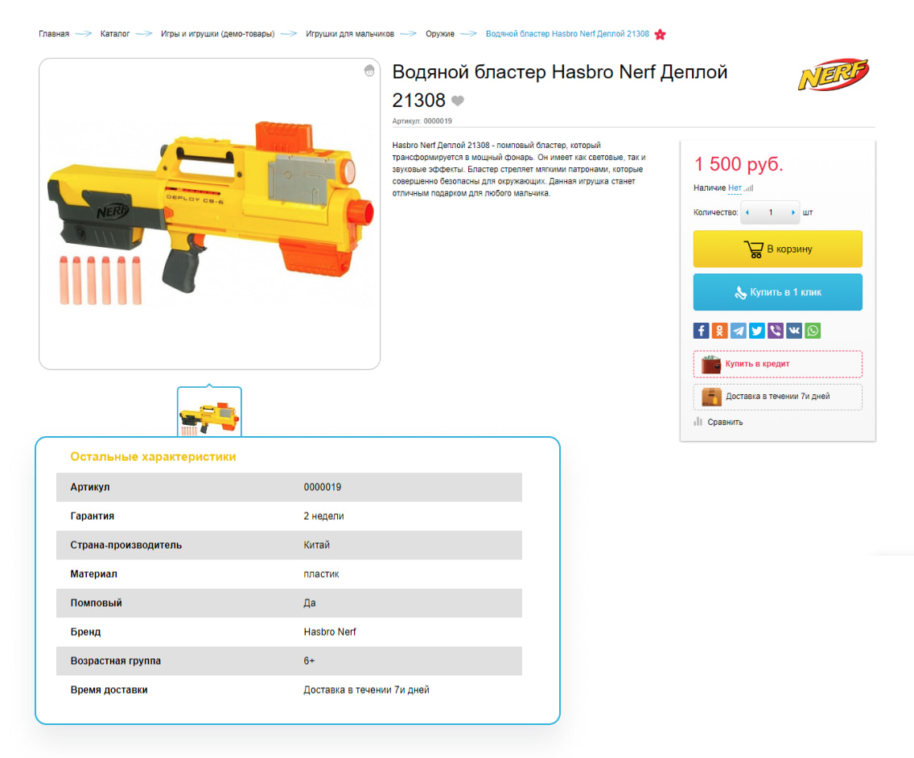Click the Остальные характеристики heading
Image resolution: width=914 pixels, height=758 pixels.
154,456
